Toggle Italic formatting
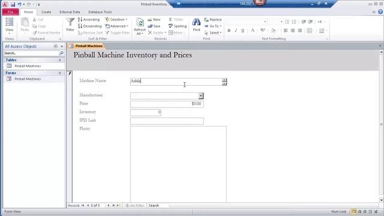The width and height of the screenshot is (384, 216). pyautogui.click(x=236, y=31)
